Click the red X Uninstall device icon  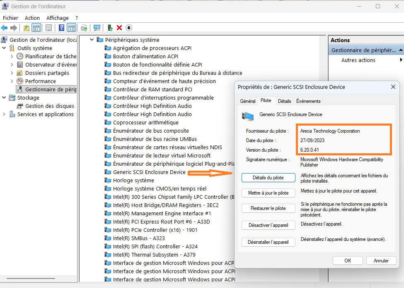click(x=119, y=28)
